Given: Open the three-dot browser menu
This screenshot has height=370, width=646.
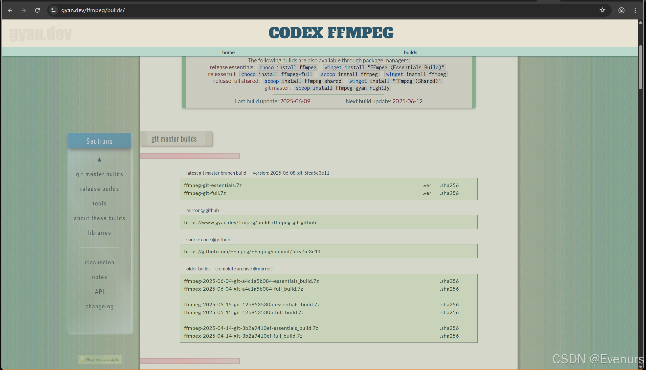Looking at the screenshot, I should coord(635,10).
